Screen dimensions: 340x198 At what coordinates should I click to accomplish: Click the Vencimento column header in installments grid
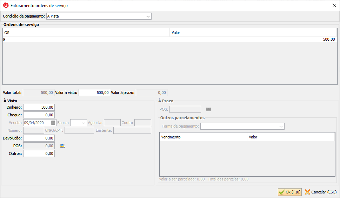tap(203, 137)
